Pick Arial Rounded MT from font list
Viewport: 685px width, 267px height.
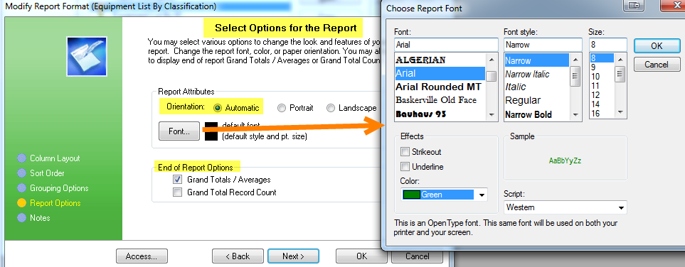438,87
